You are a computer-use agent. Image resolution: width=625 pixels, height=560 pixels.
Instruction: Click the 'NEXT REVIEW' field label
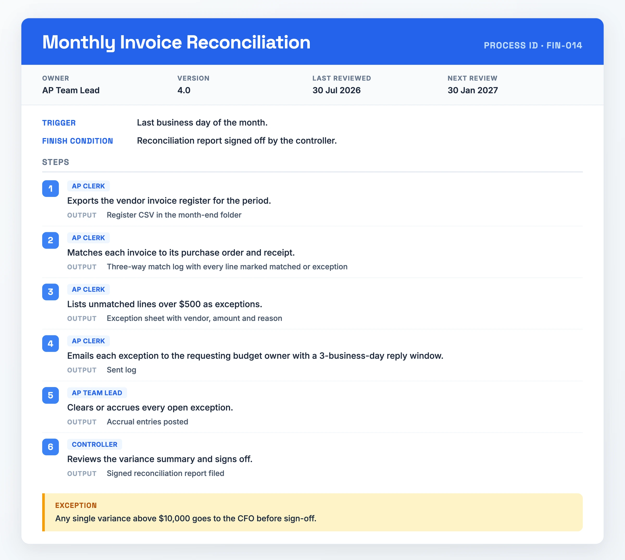pyautogui.click(x=472, y=78)
